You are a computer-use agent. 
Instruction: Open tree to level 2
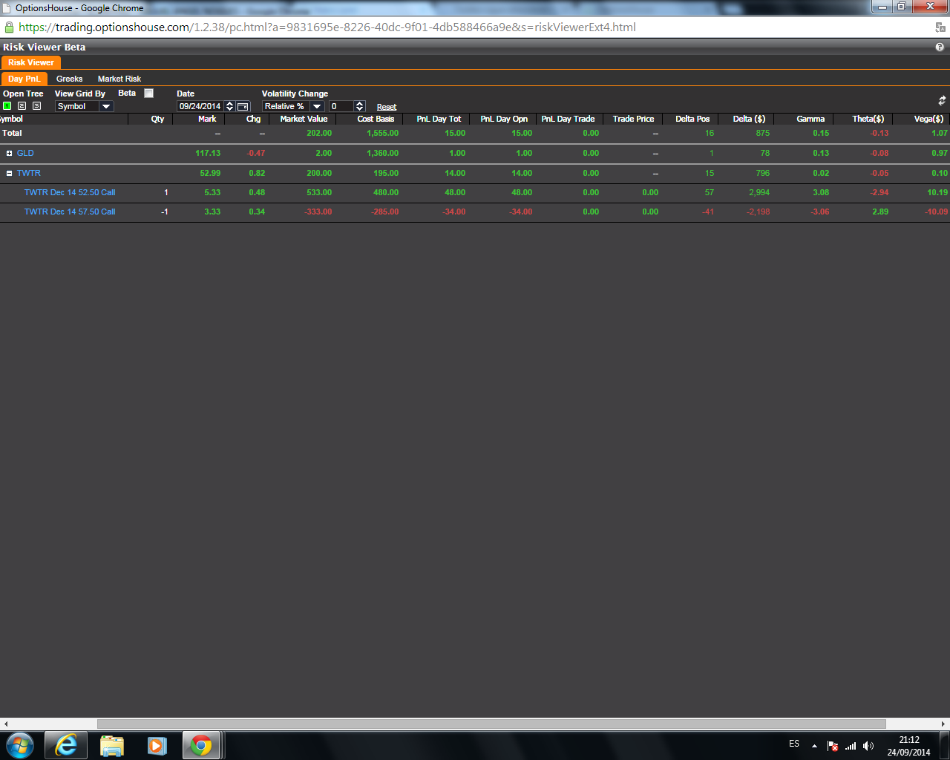click(x=22, y=106)
